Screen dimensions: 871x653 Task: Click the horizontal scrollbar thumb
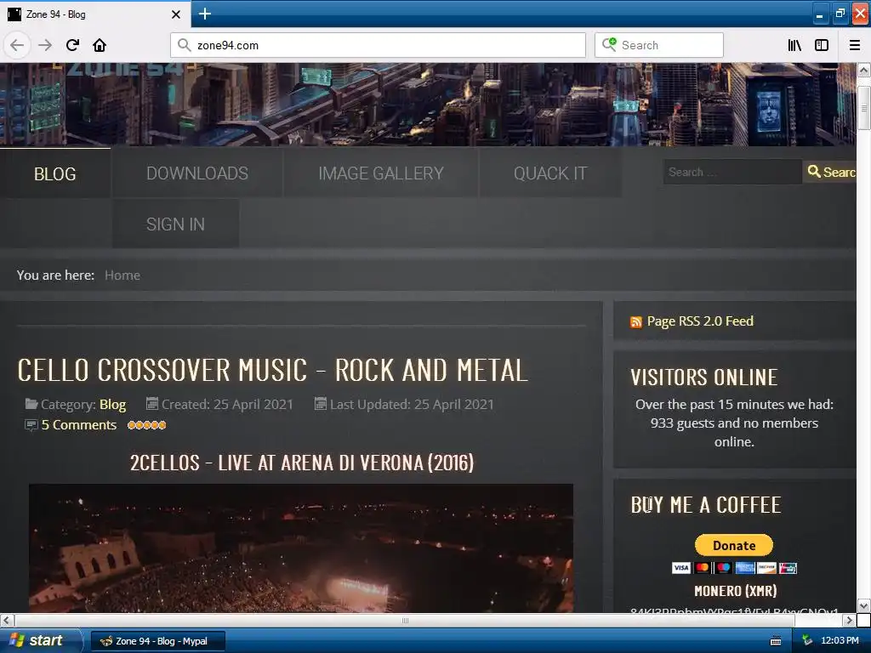tap(404, 620)
